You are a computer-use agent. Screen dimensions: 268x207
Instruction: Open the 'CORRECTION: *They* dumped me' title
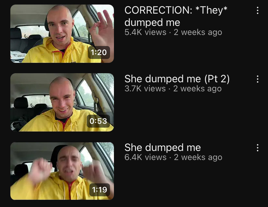pyautogui.click(x=176, y=16)
